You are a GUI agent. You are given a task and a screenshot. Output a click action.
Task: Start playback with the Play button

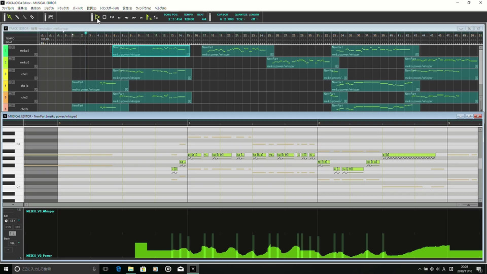coord(97,17)
